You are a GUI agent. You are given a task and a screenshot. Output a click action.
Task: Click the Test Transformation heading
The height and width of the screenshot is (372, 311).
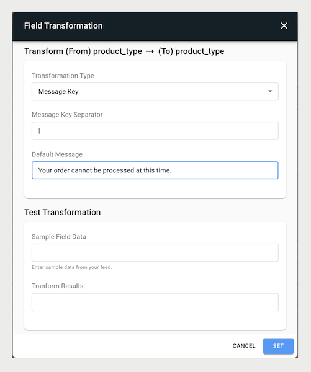pos(63,212)
